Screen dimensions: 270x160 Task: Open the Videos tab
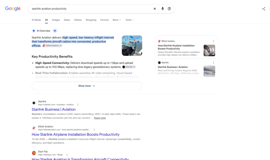click(x=78, y=20)
